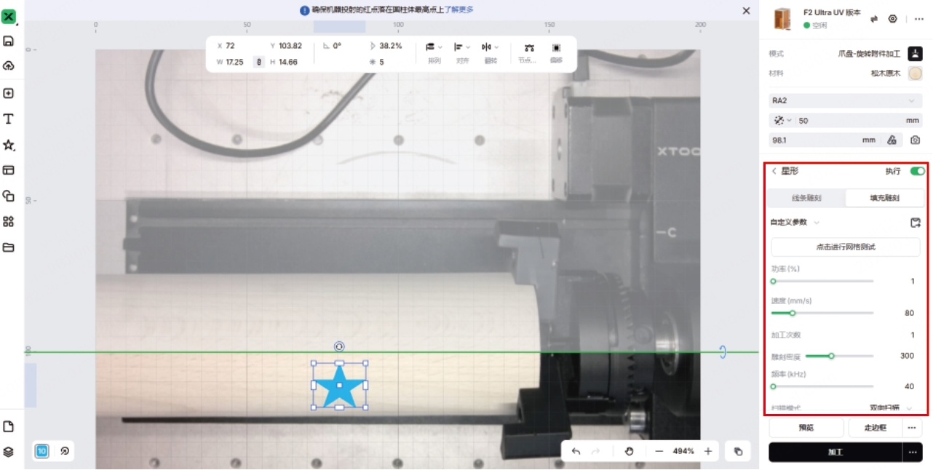Click the save icon in left sidebar
This screenshot has width=933, height=470.
pos(9,41)
